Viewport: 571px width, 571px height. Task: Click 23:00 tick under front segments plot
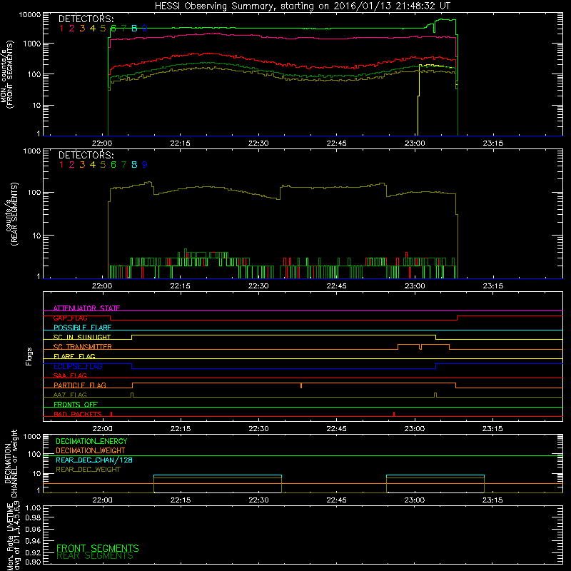(x=415, y=143)
